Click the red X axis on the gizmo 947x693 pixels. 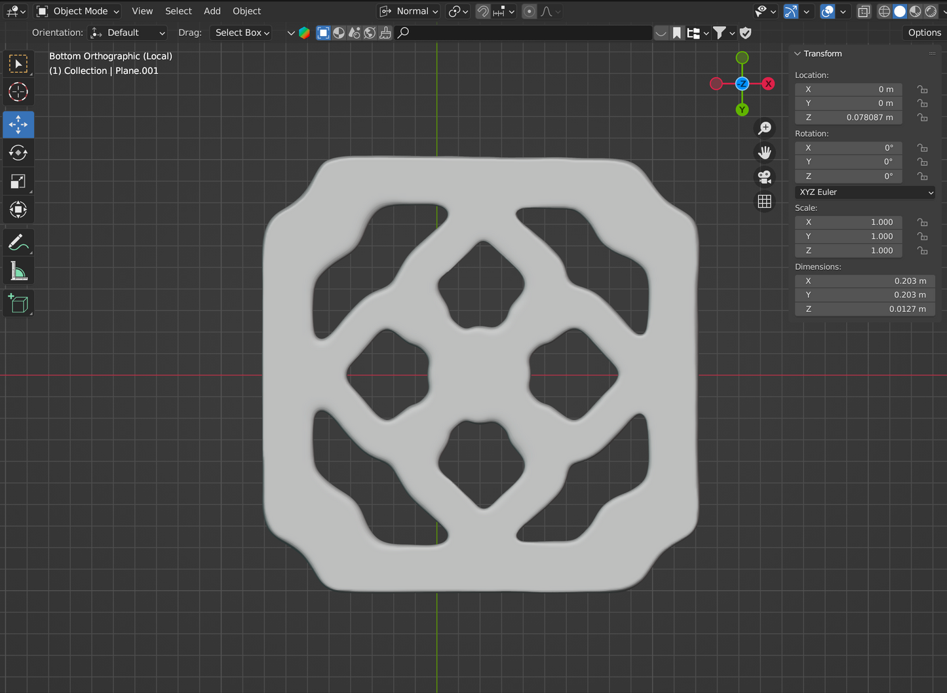768,84
